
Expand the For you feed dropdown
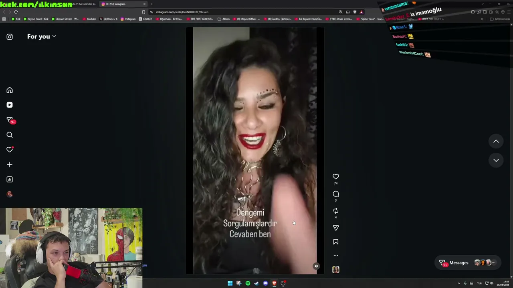pos(42,36)
